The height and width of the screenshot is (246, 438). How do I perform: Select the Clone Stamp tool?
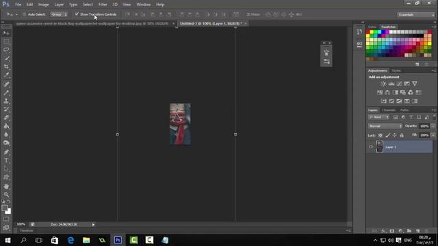tap(6, 101)
